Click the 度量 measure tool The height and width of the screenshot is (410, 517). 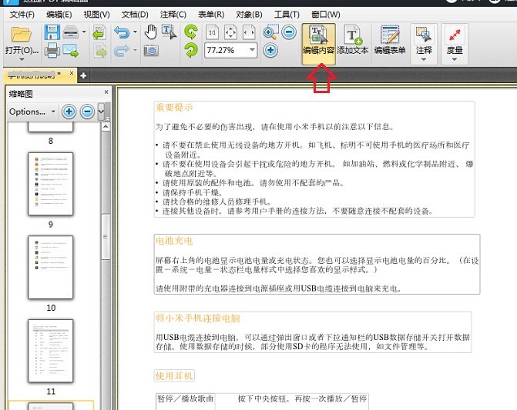(455, 39)
